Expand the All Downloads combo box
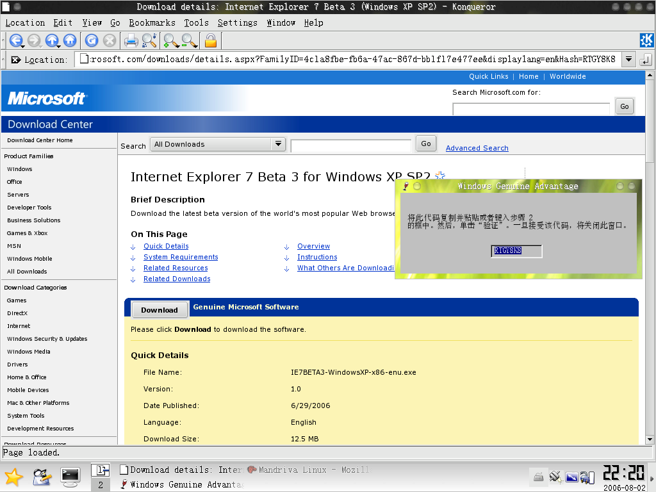The height and width of the screenshot is (492, 656). [218, 144]
